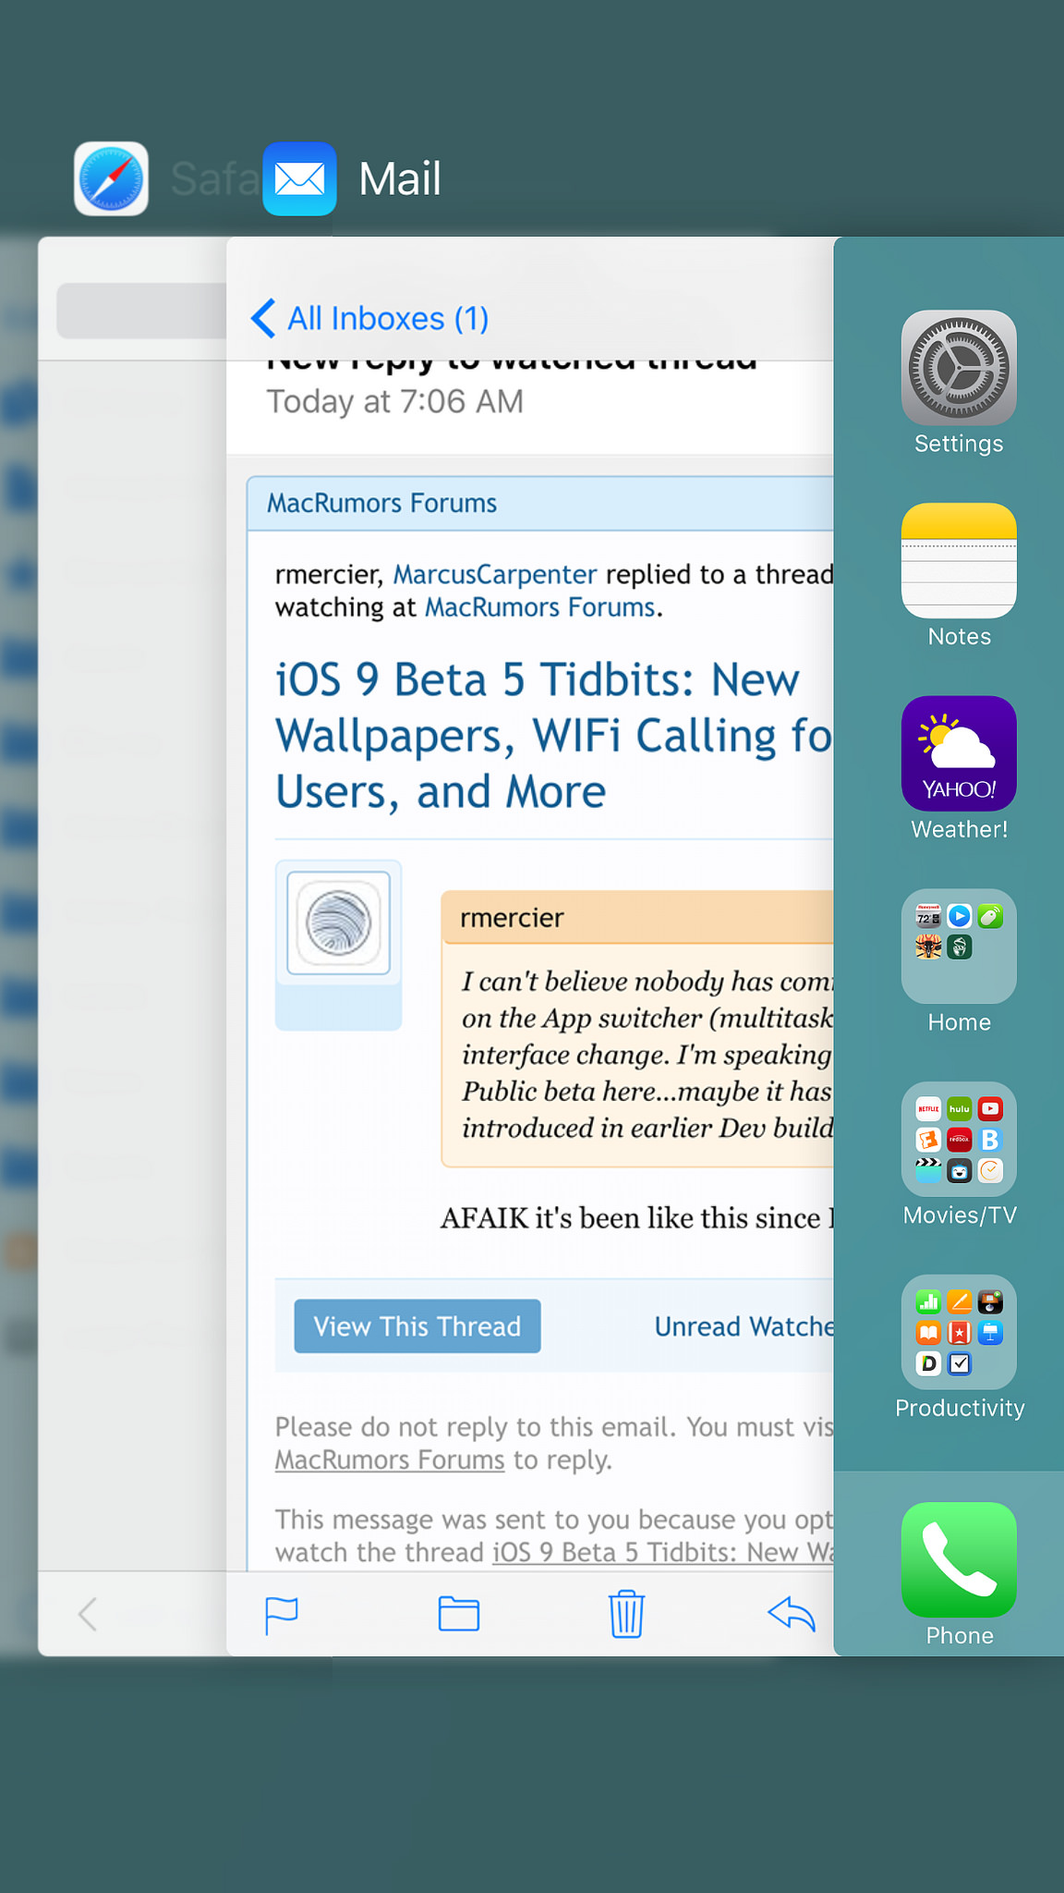Open the MarcusCarpenter profile link
The image size is (1064, 1893).
(495, 574)
